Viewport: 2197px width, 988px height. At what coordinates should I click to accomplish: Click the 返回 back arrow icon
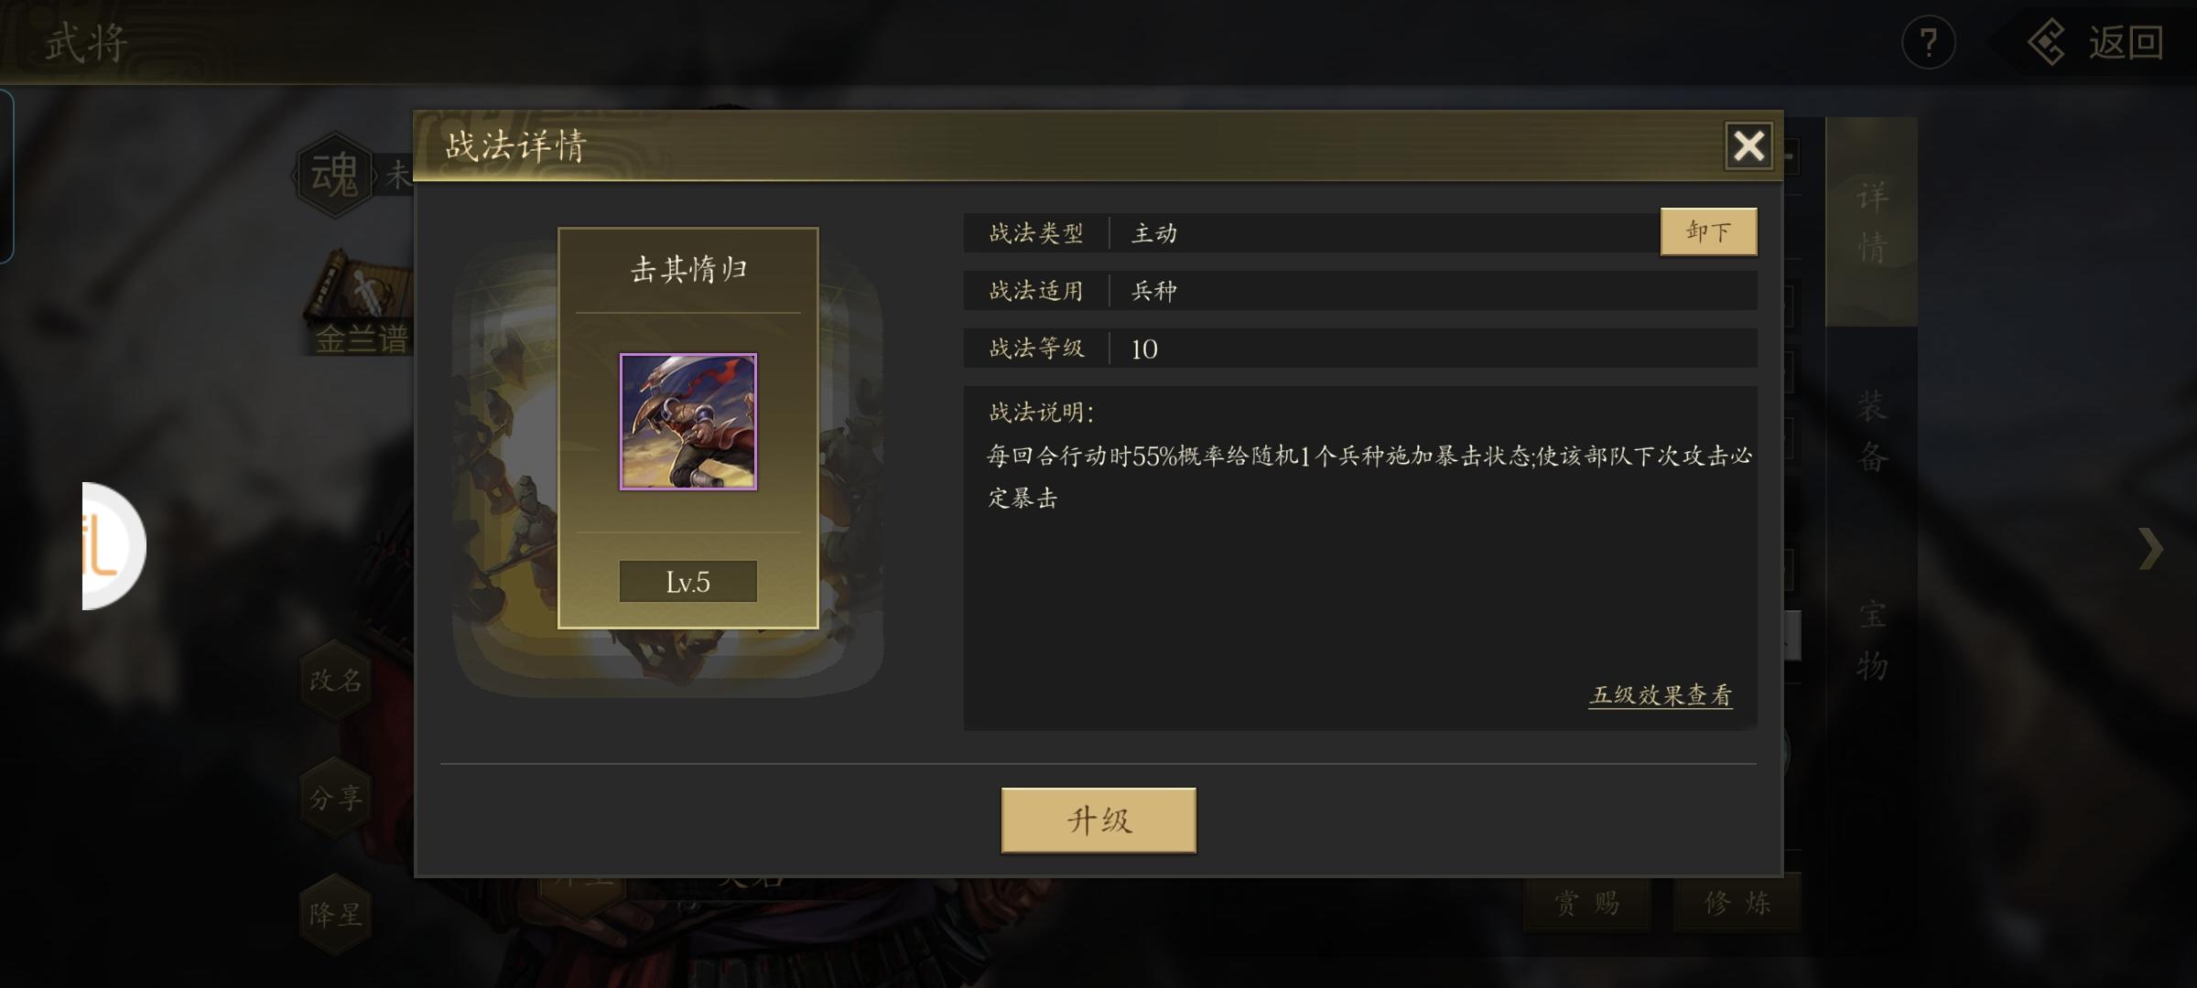coord(2047,42)
